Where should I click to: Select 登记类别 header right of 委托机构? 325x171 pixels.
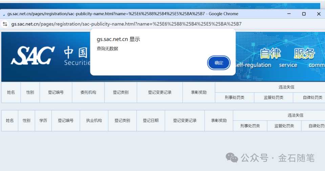pyautogui.click(x=121, y=93)
